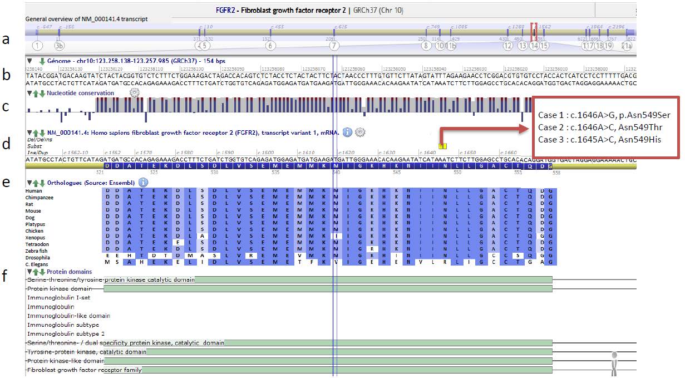Select exon 7 circle in the transcript overview
This screenshot has height=378, width=685.
[x=334, y=46]
